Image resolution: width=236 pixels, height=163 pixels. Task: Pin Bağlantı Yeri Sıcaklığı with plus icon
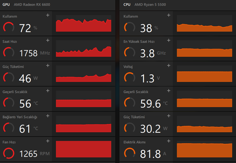[48, 116]
